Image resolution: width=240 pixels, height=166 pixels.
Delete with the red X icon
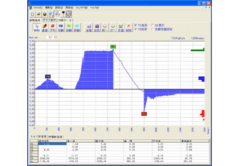coord(129,28)
